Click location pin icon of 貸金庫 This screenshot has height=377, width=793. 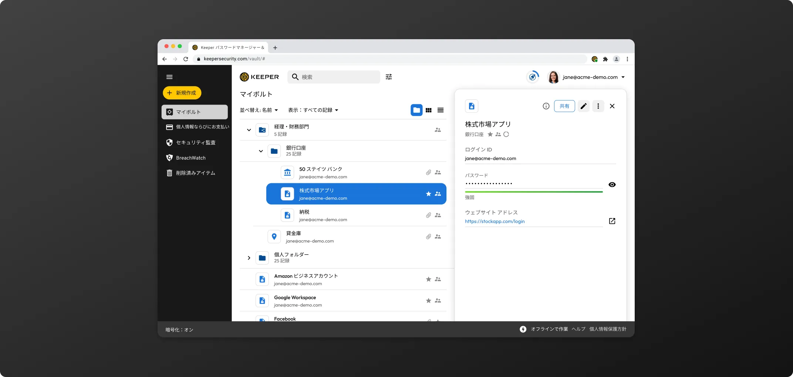(274, 237)
